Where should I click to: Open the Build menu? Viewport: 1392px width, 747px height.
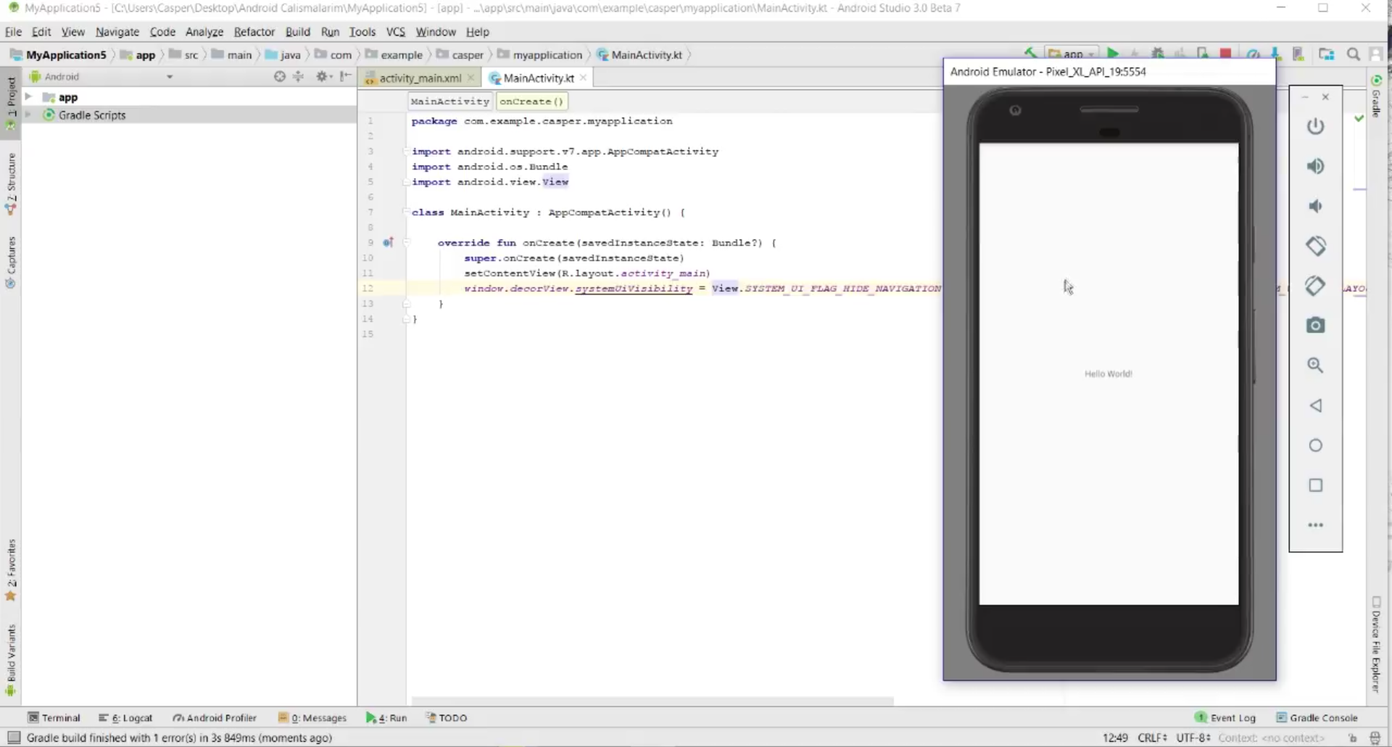click(x=297, y=32)
